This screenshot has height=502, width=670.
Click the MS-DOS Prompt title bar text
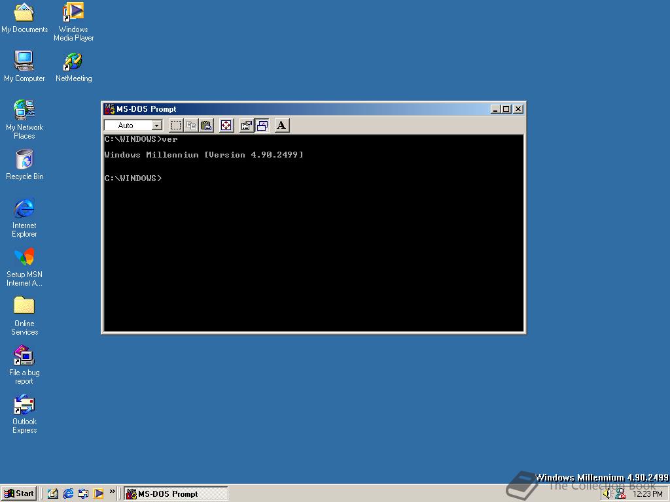(146, 109)
